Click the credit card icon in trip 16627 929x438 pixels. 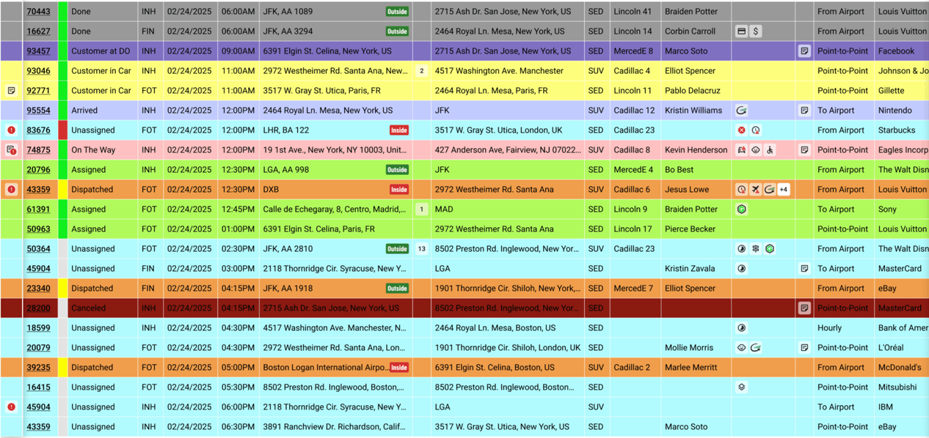pyautogui.click(x=742, y=31)
